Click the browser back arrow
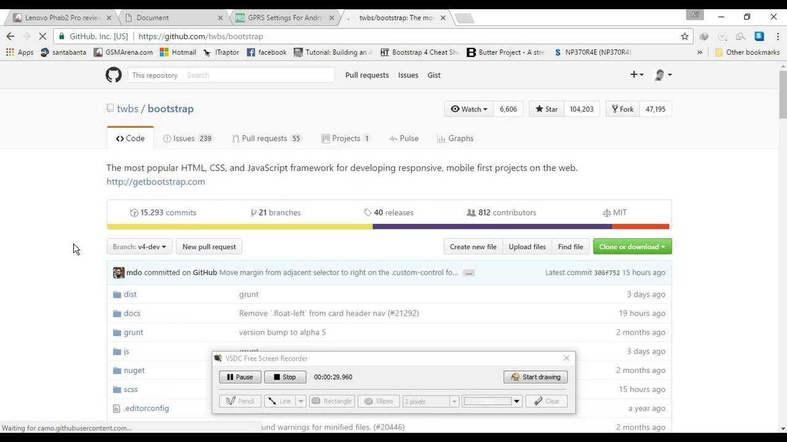Image resolution: width=787 pixels, height=442 pixels. coord(10,36)
